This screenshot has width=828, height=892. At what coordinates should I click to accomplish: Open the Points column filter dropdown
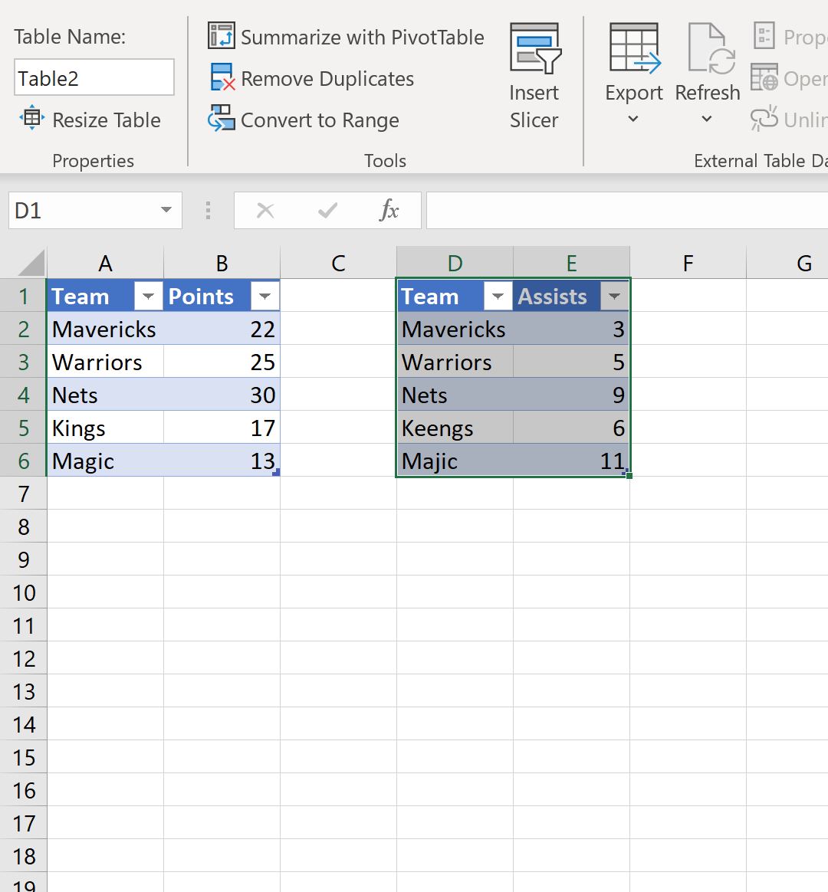click(264, 295)
